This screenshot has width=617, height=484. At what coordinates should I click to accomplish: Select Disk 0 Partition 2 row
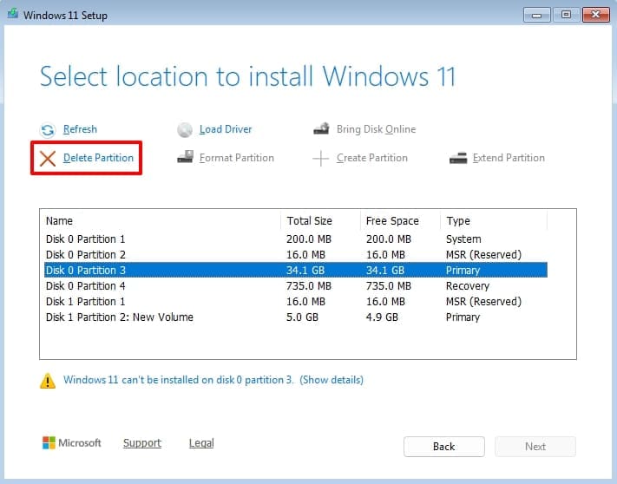pos(296,255)
